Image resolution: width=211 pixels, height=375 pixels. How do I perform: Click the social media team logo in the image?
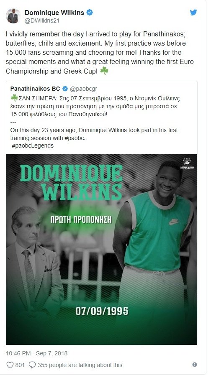tap(187, 164)
